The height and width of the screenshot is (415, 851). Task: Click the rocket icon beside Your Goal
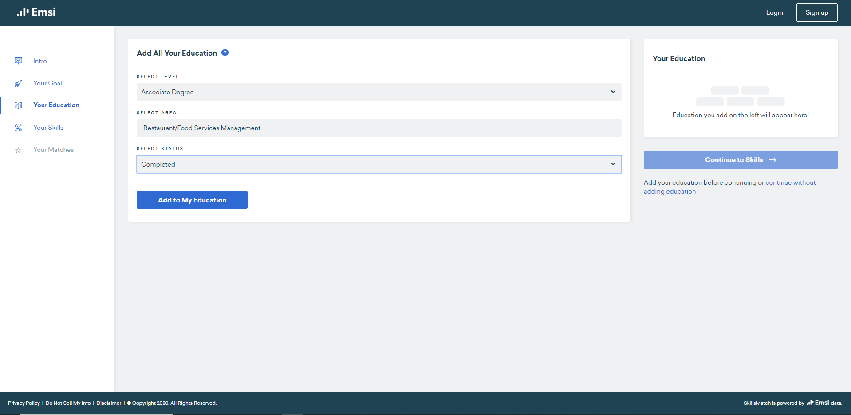[18, 83]
